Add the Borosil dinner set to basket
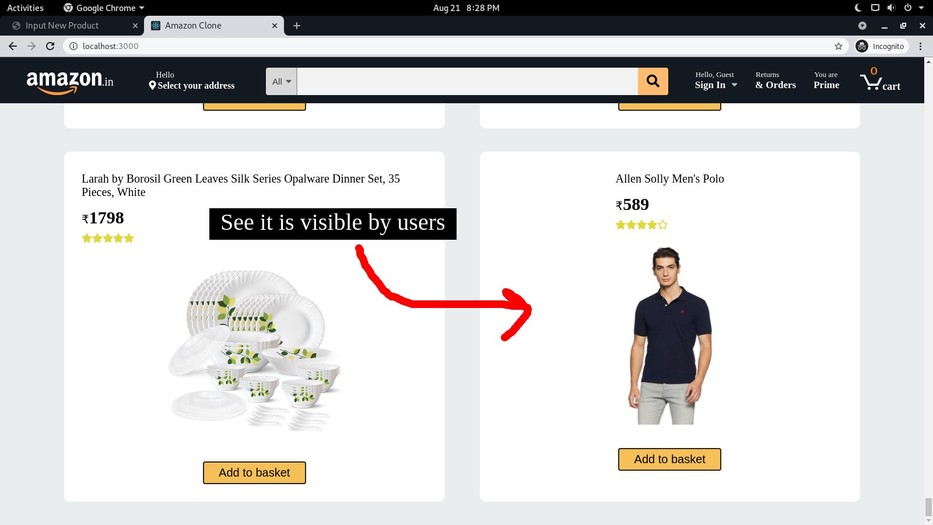Viewport: 933px width, 525px height. coord(254,473)
